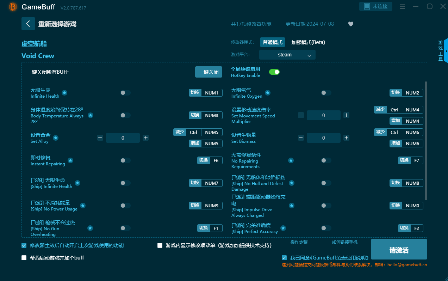This screenshot has height=281, width=448.
Task: Click plus icon for Set Biomass
Action: click(x=347, y=138)
